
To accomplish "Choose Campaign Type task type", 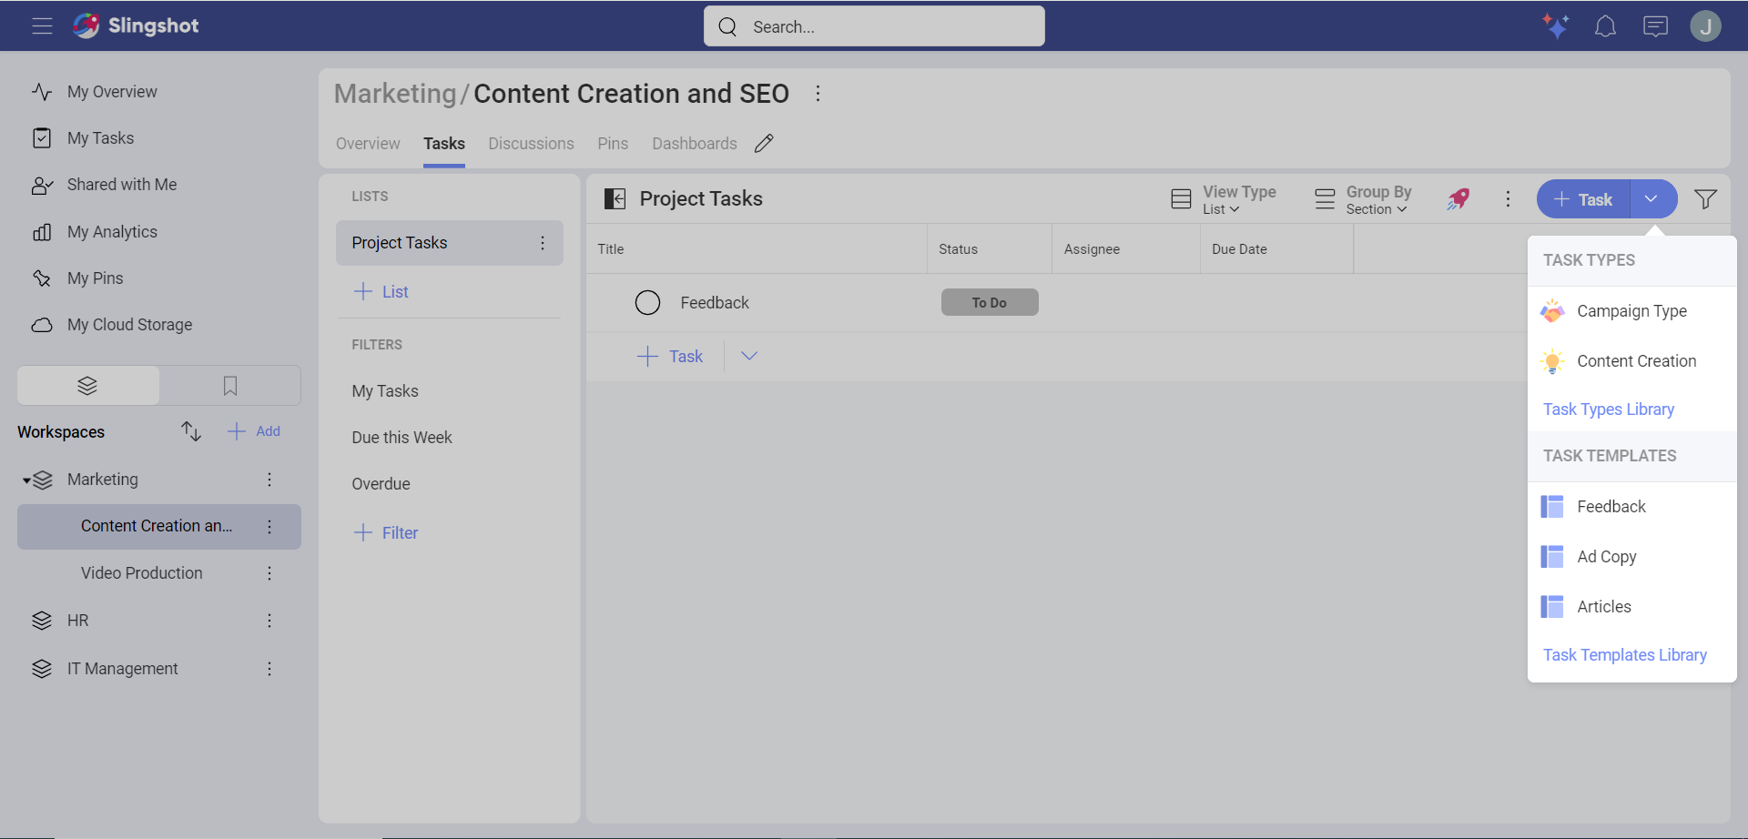I will click(x=1631, y=311).
